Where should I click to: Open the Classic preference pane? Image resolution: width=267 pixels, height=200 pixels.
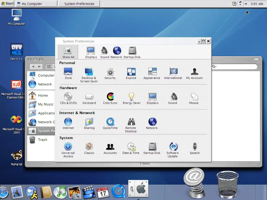[x=89, y=148]
